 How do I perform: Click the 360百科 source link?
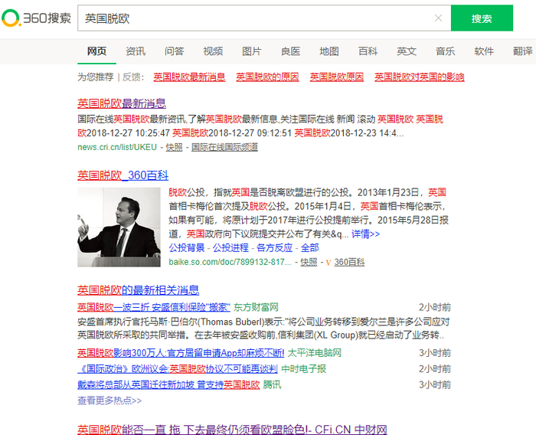coord(349,262)
